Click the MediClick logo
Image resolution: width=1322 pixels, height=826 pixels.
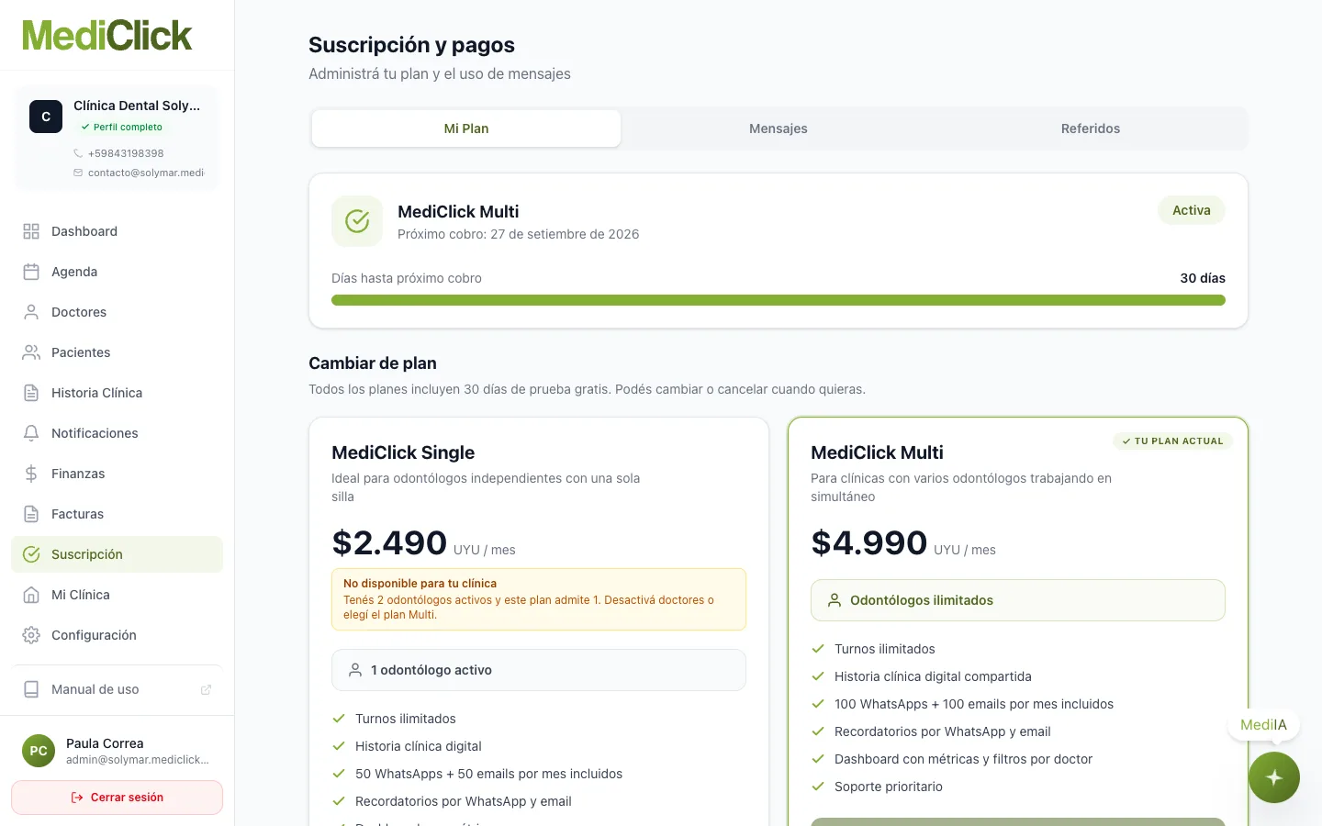(107, 36)
